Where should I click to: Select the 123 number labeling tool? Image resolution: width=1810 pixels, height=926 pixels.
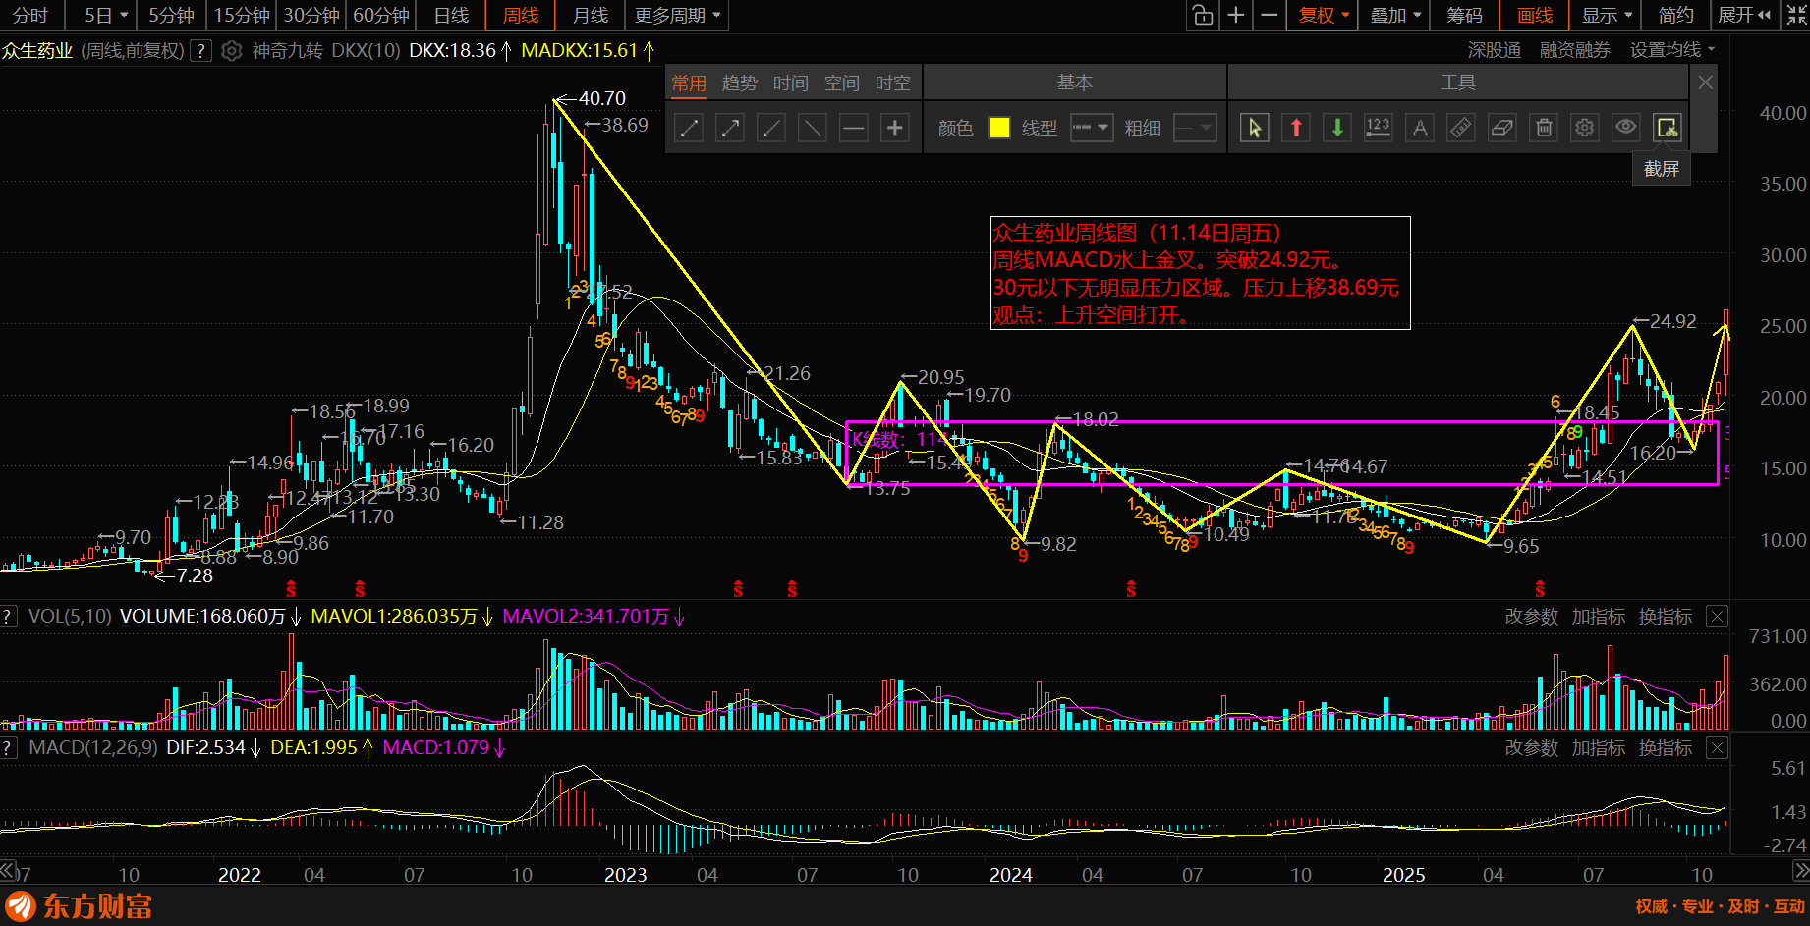(1379, 128)
